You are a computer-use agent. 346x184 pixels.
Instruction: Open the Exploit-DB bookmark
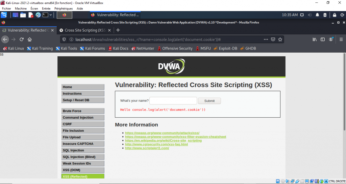225,49
